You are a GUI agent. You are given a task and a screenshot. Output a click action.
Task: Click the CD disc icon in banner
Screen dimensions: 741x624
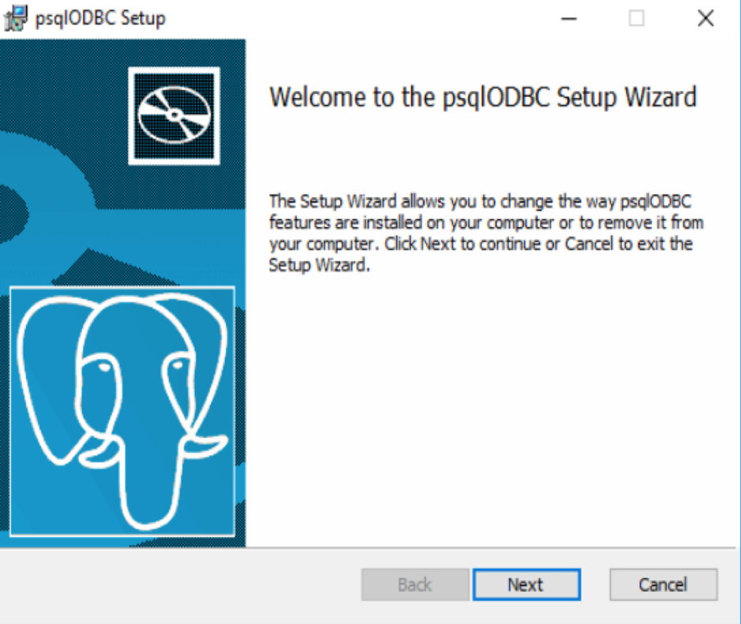point(174,116)
